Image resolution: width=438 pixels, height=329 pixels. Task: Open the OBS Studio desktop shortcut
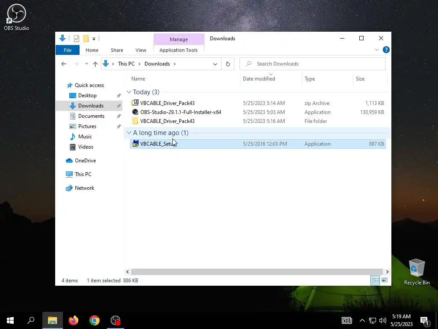(x=16, y=17)
